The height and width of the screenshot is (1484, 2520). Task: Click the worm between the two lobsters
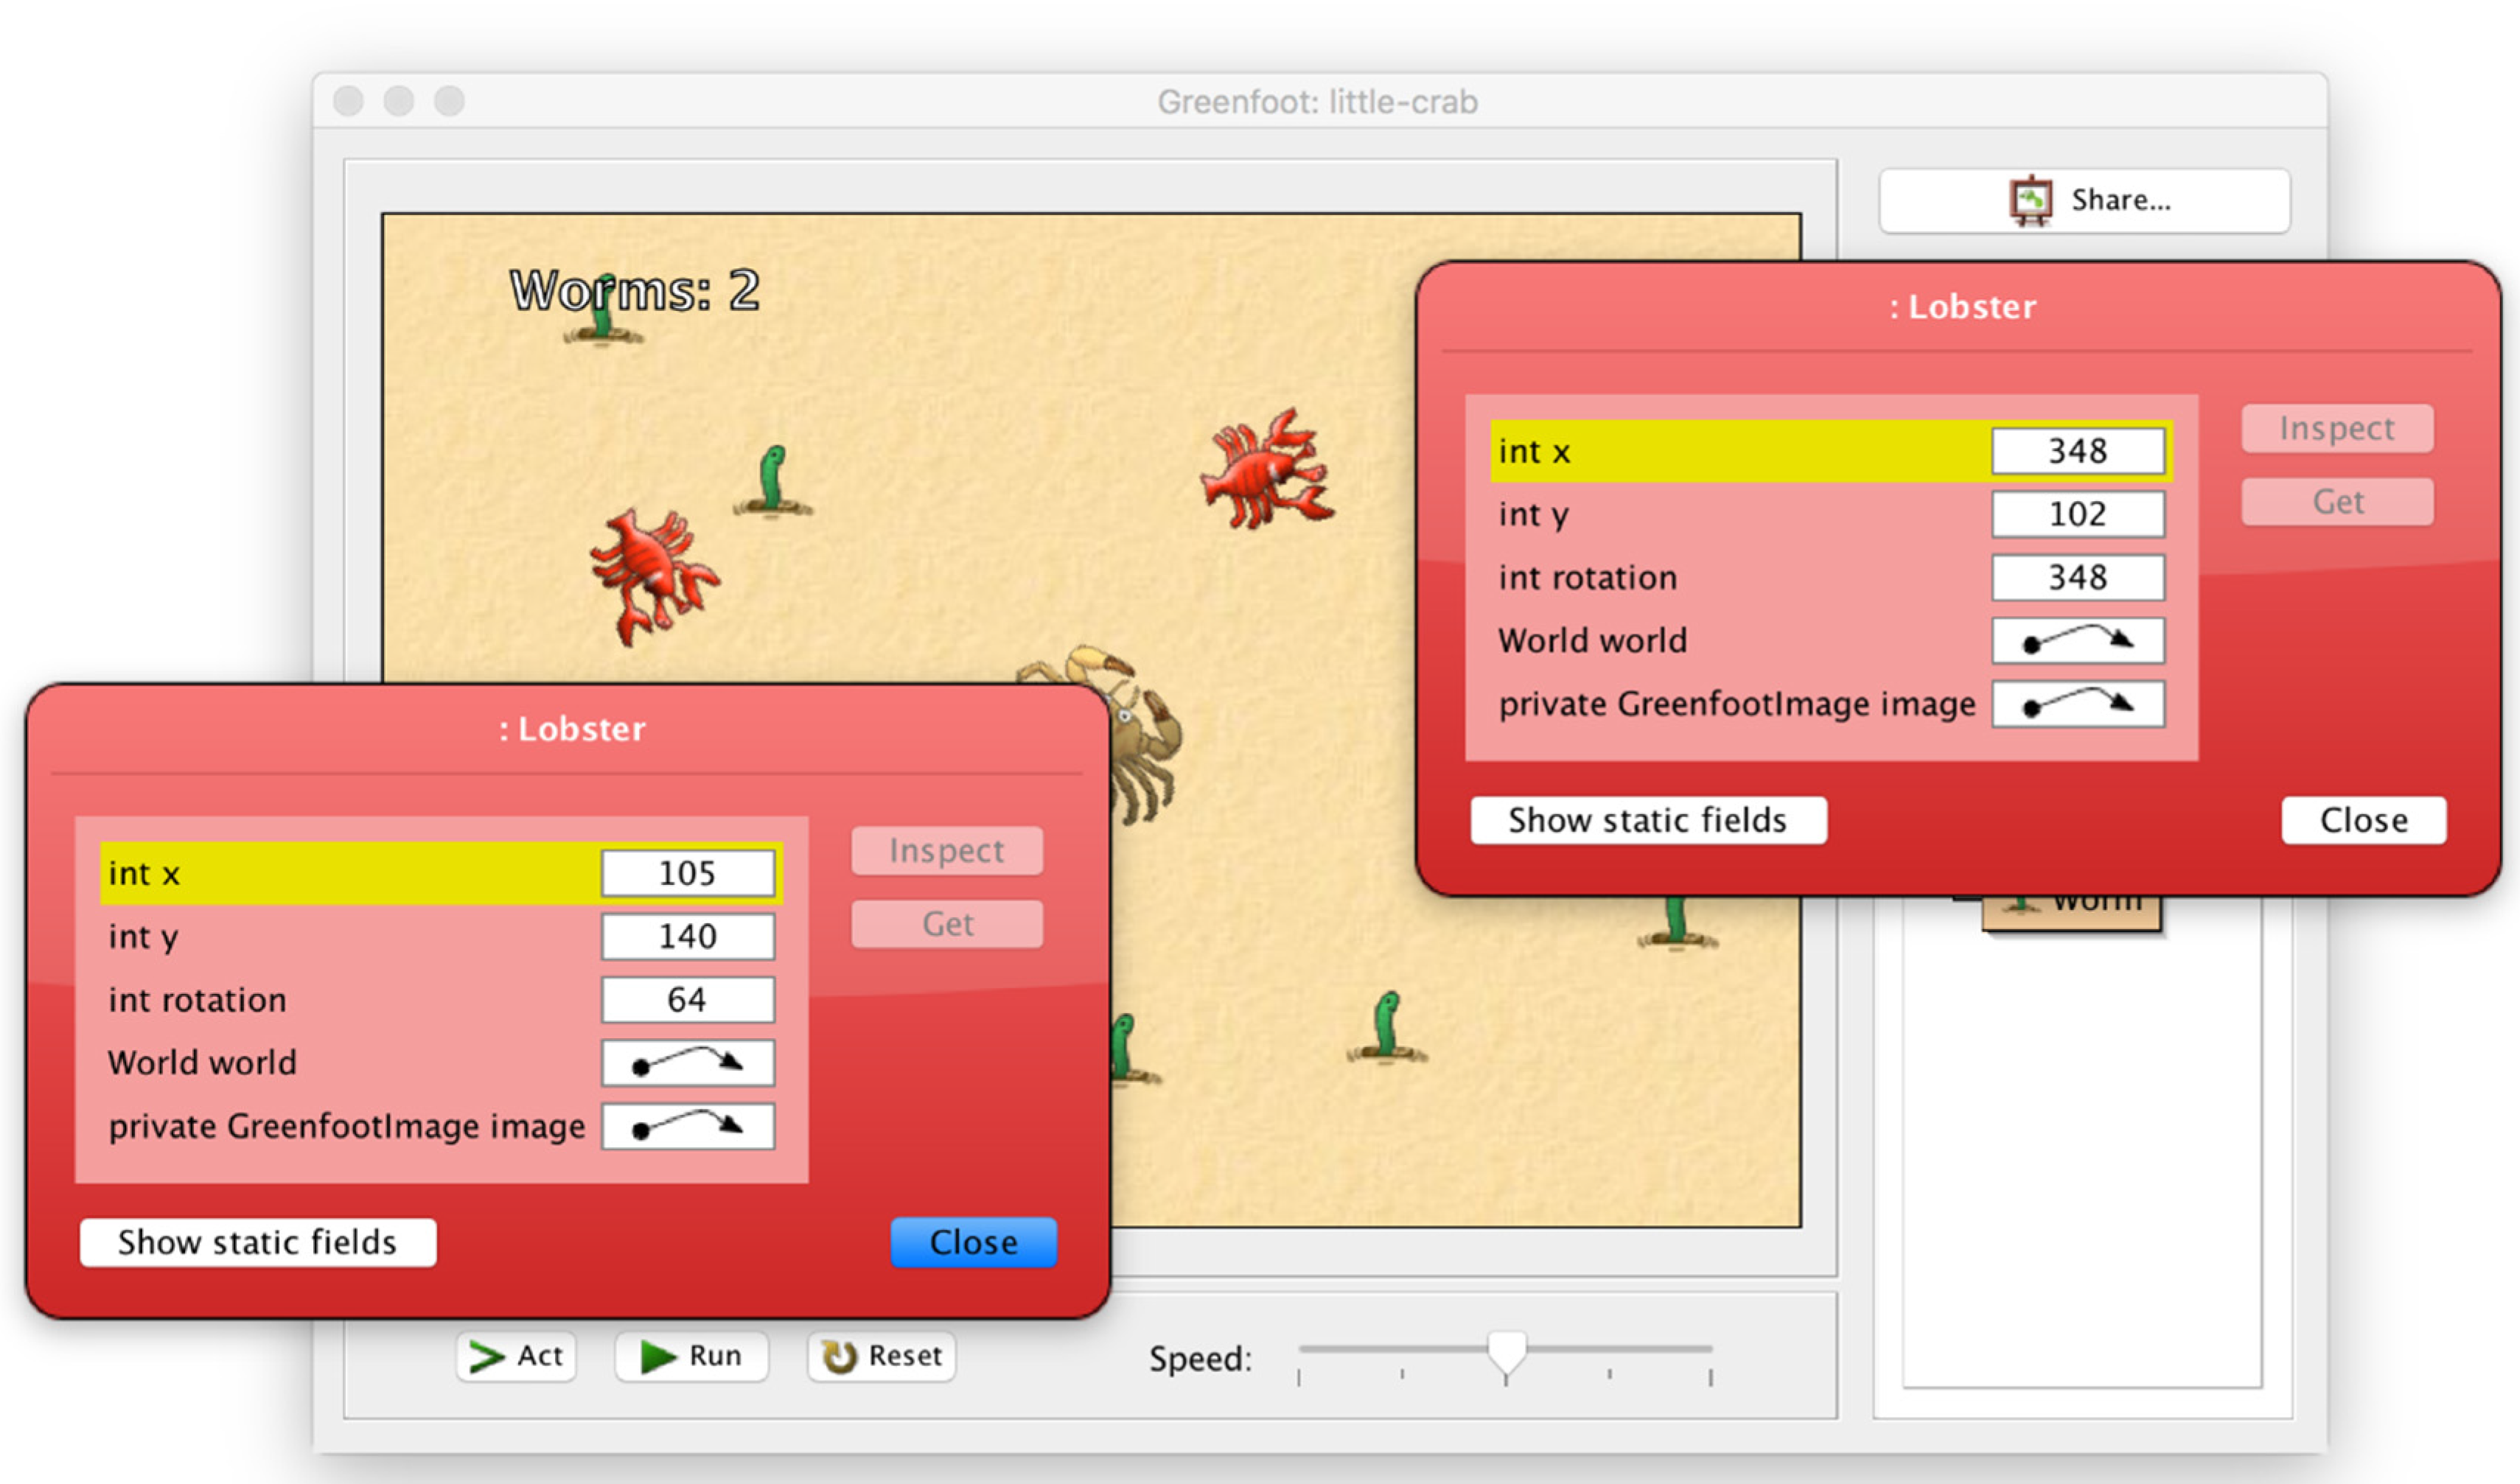click(773, 482)
